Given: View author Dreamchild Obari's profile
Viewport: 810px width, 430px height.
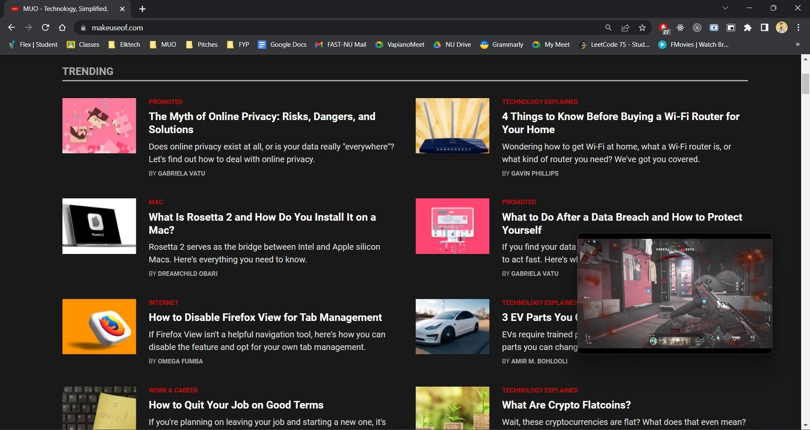Looking at the screenshot, I should (x=188, y=274).
